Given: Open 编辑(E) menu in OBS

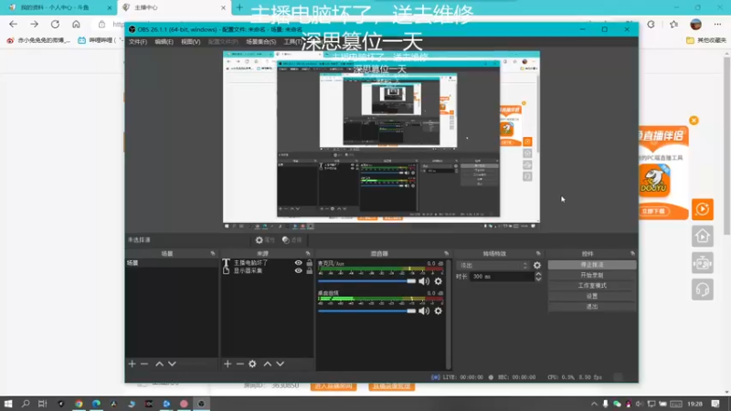Looking at the screenshot, I should 164,42.
